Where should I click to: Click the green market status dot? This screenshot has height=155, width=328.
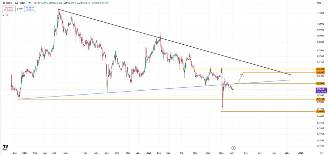[x=30, y=3]
